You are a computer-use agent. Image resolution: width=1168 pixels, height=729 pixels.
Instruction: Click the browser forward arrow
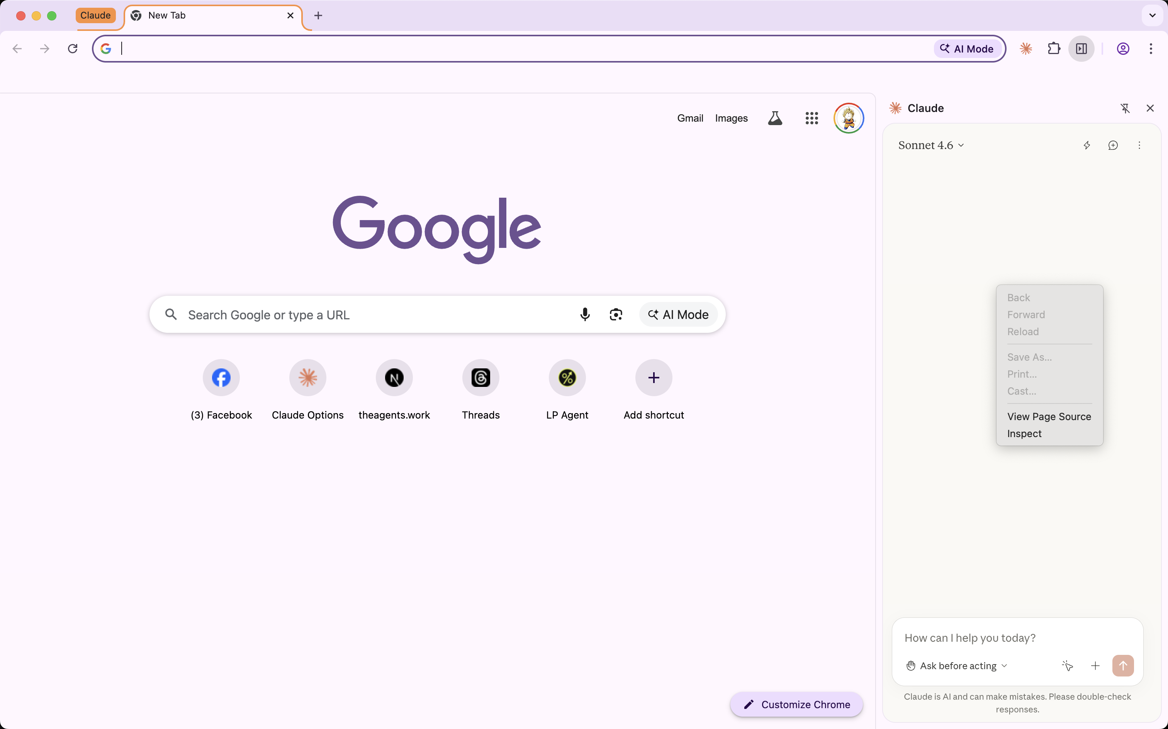tap(45, 49)
